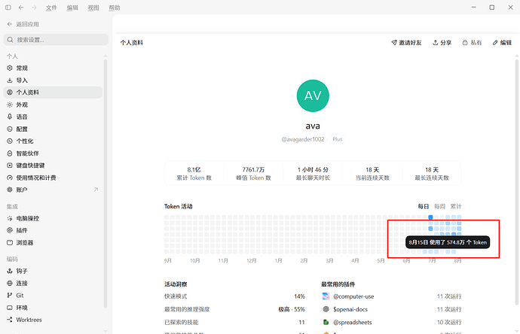The image size is (520, 334).
Task: Open 智能伙伴 settings
Action: (x=53, y=153)
